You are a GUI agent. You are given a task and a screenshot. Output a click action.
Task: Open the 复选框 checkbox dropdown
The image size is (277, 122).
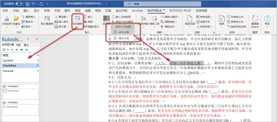(62, 17)
